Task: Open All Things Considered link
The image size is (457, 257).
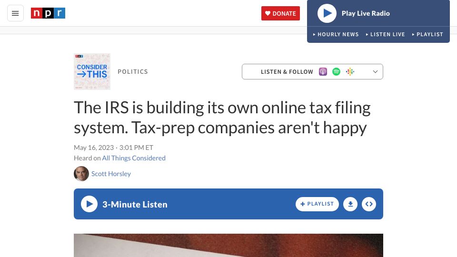Action: tap(134, 158)
